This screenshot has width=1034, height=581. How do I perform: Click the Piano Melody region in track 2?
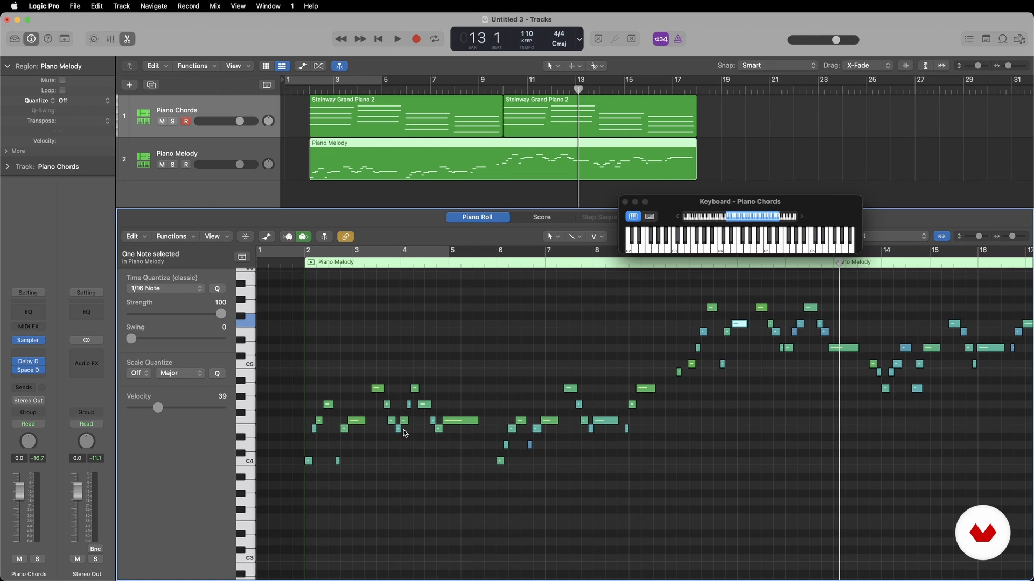(502, 159)
